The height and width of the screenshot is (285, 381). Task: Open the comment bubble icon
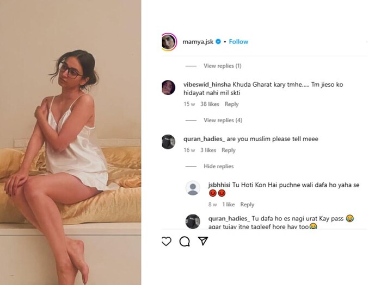pos(185,242)
